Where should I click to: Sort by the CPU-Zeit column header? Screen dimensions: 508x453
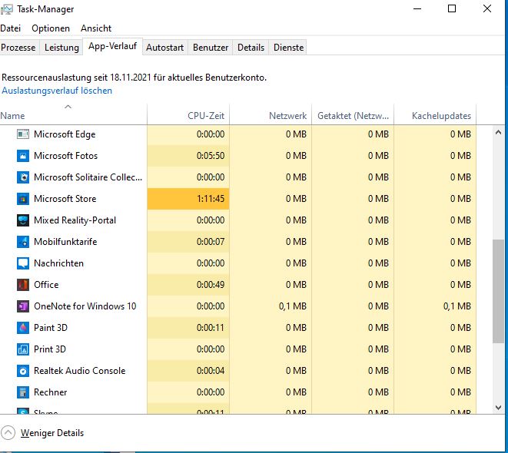(188, 115)
